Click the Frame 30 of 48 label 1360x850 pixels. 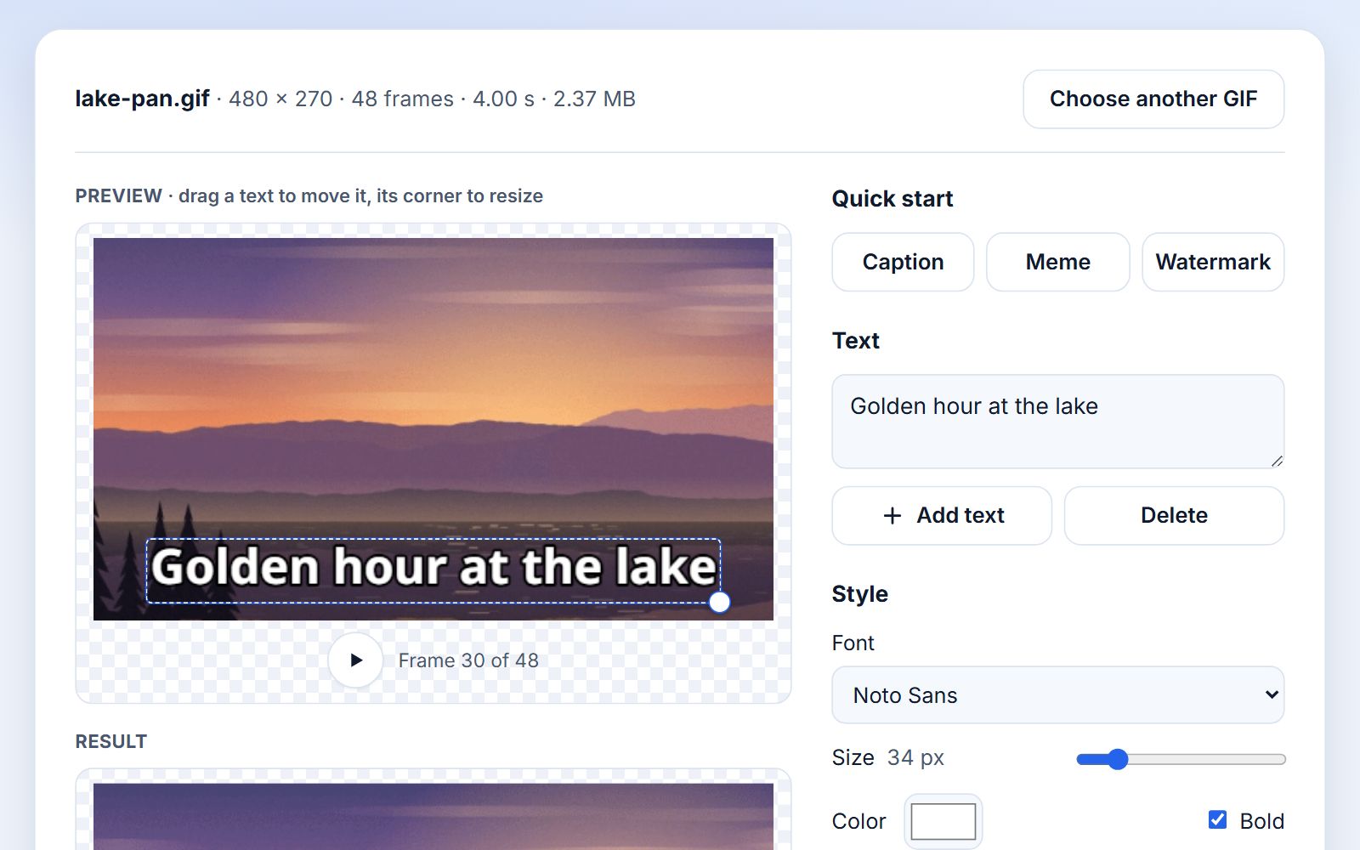(468, 660)
